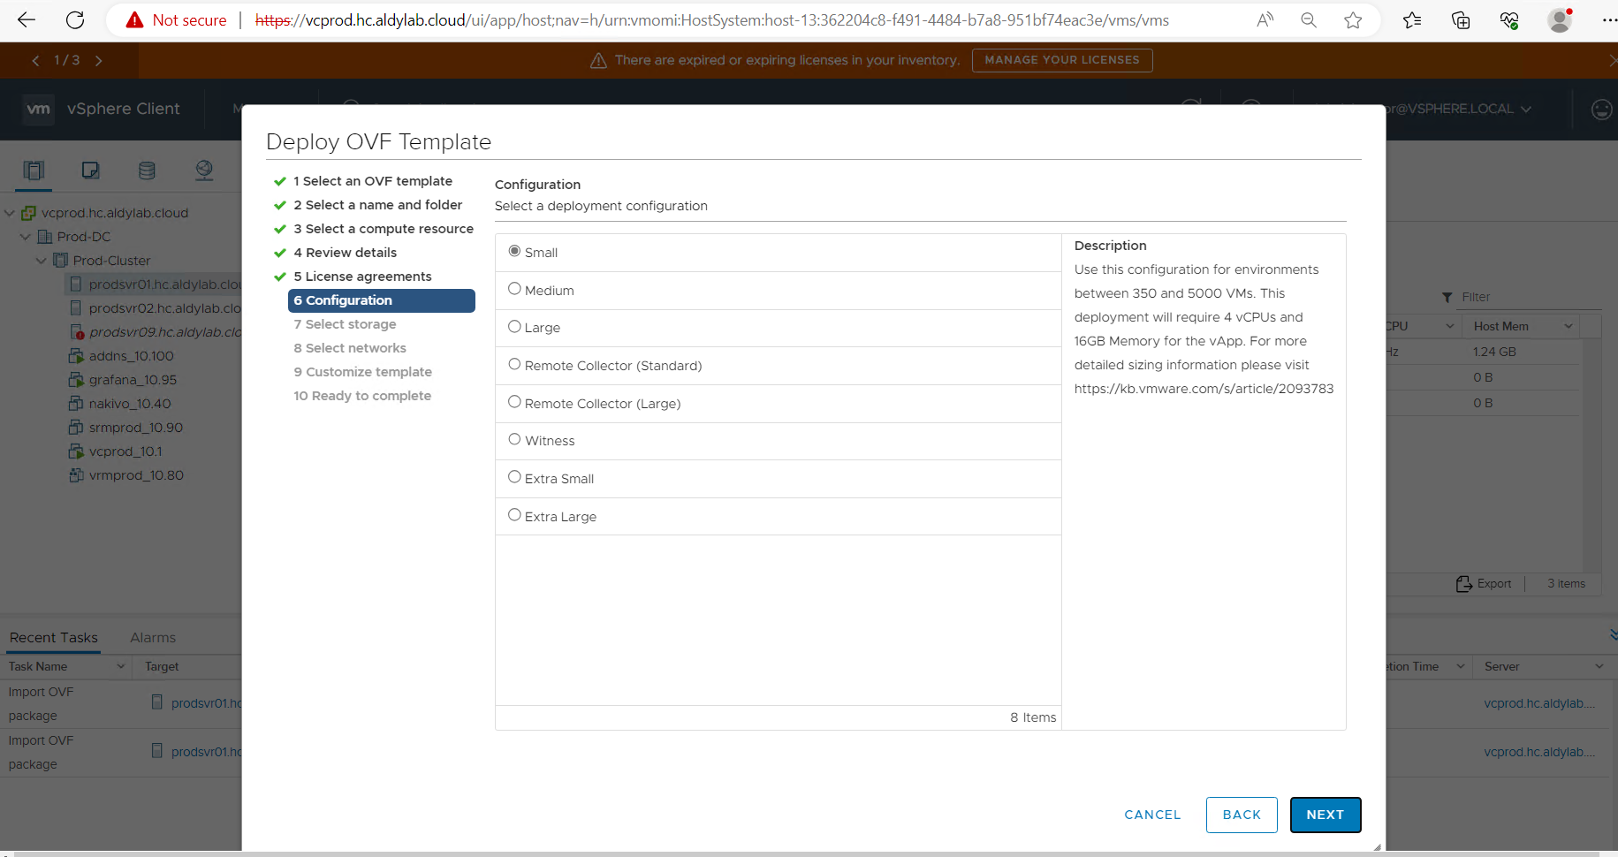Open the Storage inventory icon
This screenshot has width=1618, height=857.
pos(147,171)
